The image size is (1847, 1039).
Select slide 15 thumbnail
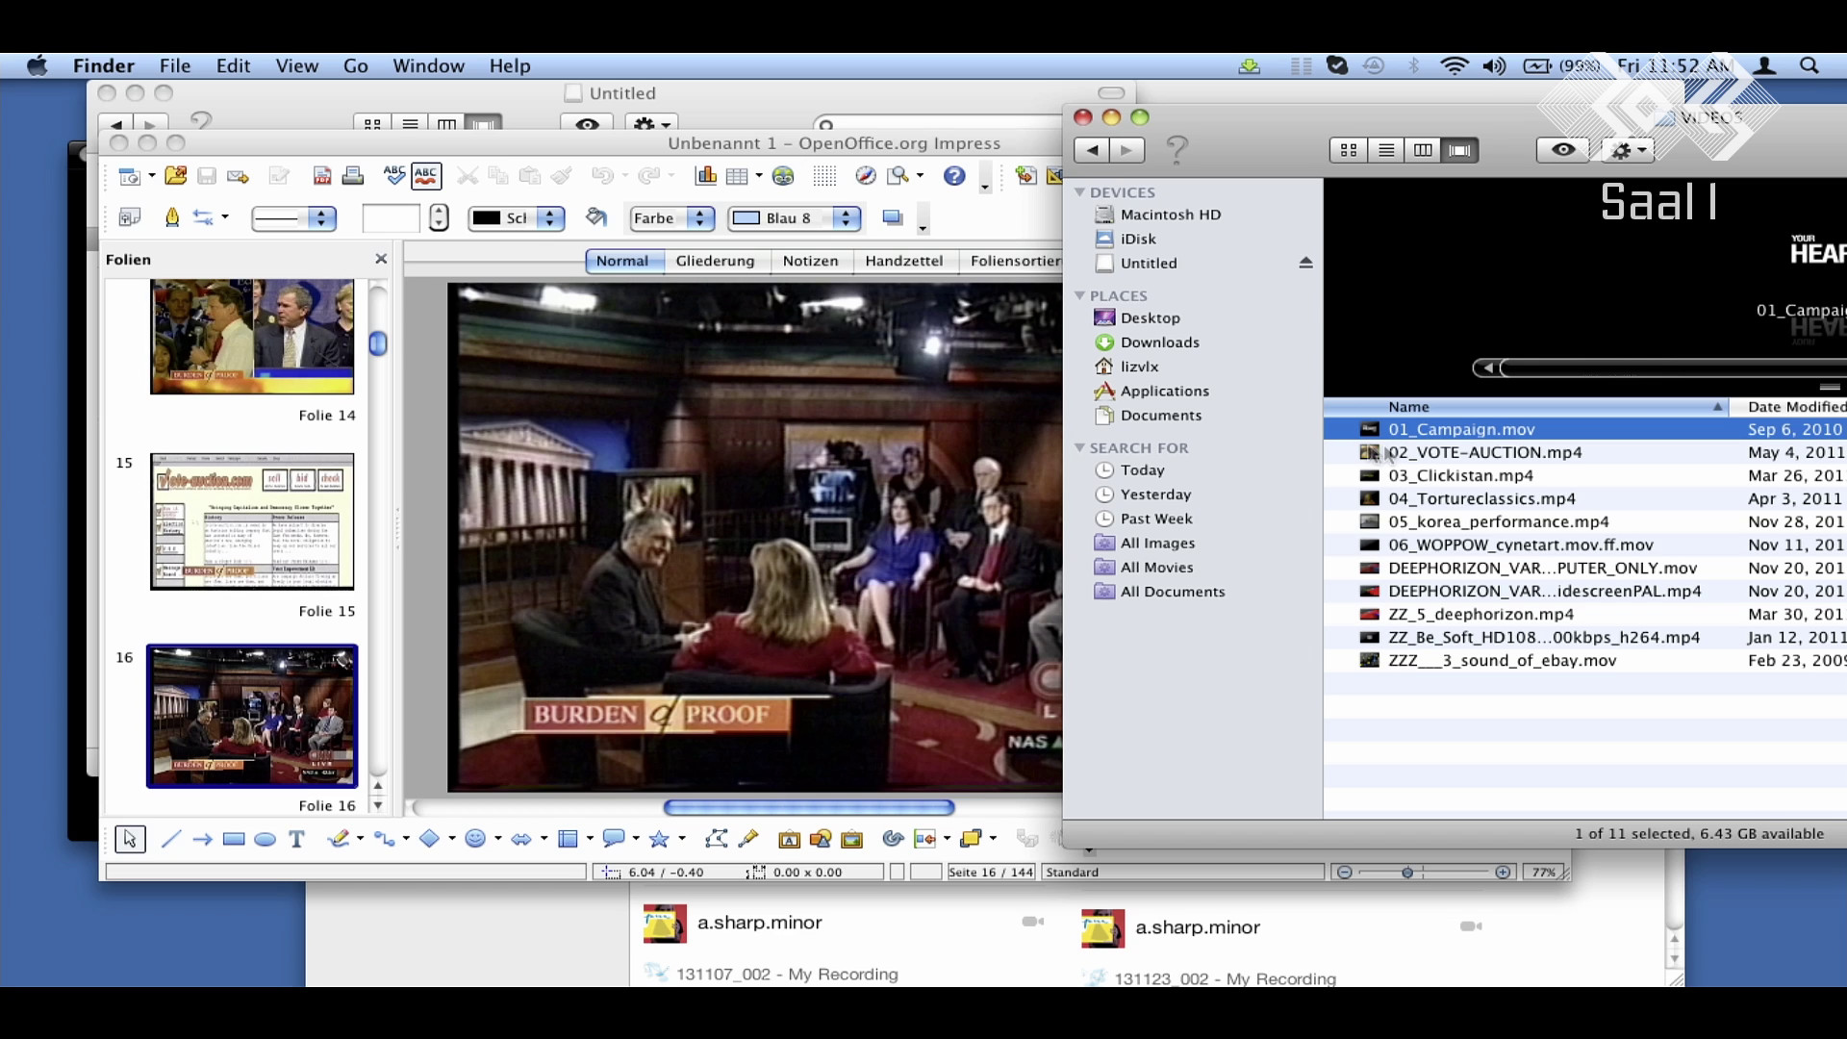[x=252, y=521]
